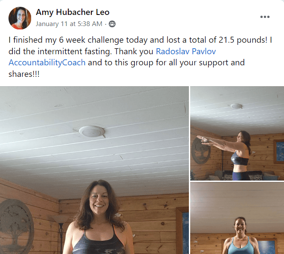Open the photo of woman in light blue top
This screenshot has width=284, height=254.
[237, 218]
